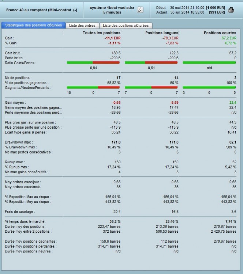Click the truncated Perte moyenne des positions perd... label
This screenshot has height=274, width=243.
(33, 113)
